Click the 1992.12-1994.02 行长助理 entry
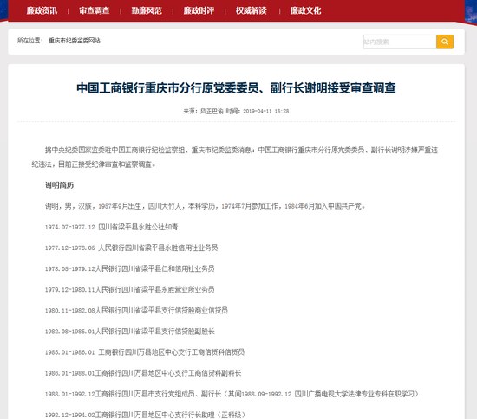The image size is (477, 419). (145, 415)
